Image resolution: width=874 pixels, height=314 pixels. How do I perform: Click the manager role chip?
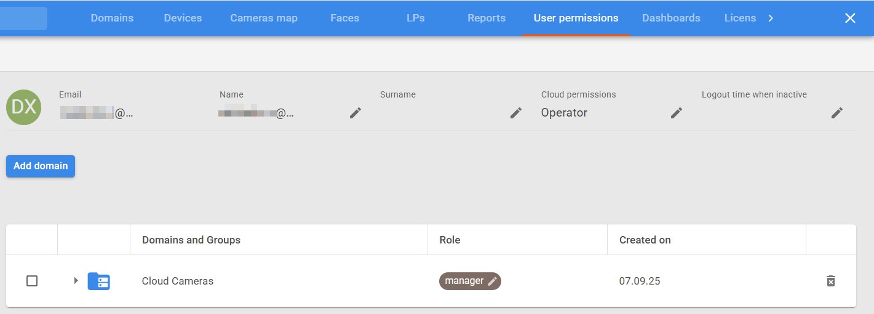click(464, 281)
